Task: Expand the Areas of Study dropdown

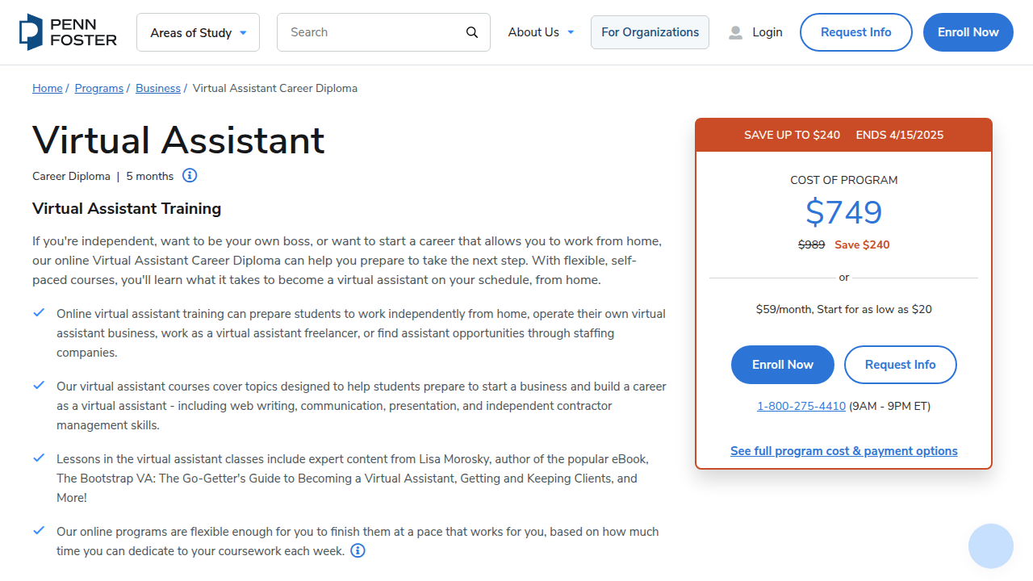Action: 198,32
